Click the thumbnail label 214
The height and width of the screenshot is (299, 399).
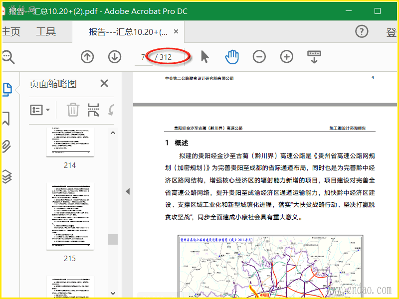pos(70,165)
